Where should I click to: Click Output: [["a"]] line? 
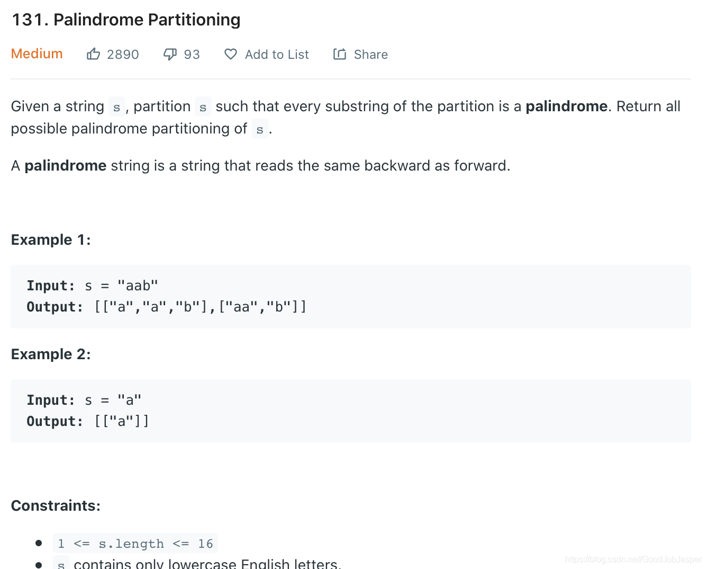(x=88, y=421)
